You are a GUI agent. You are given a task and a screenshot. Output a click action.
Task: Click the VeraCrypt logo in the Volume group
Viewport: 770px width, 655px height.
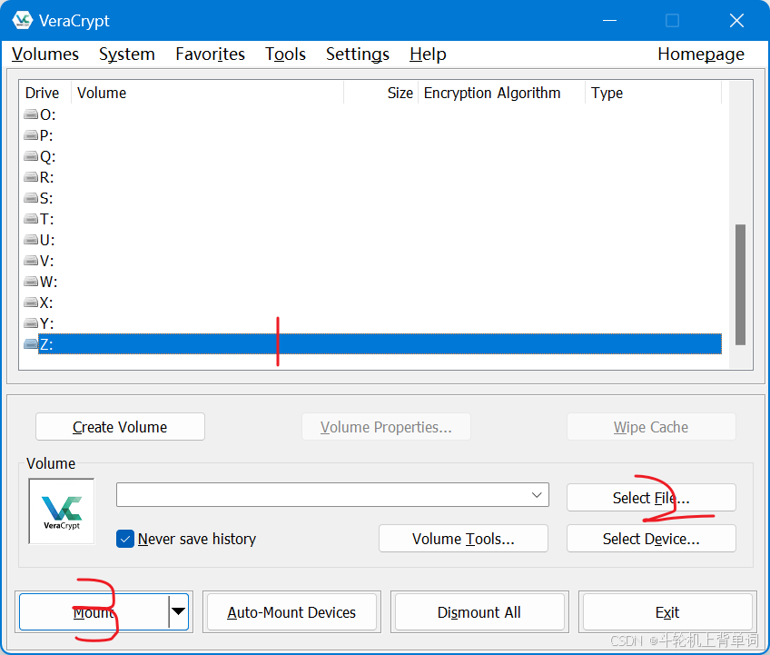coord(62,511)
